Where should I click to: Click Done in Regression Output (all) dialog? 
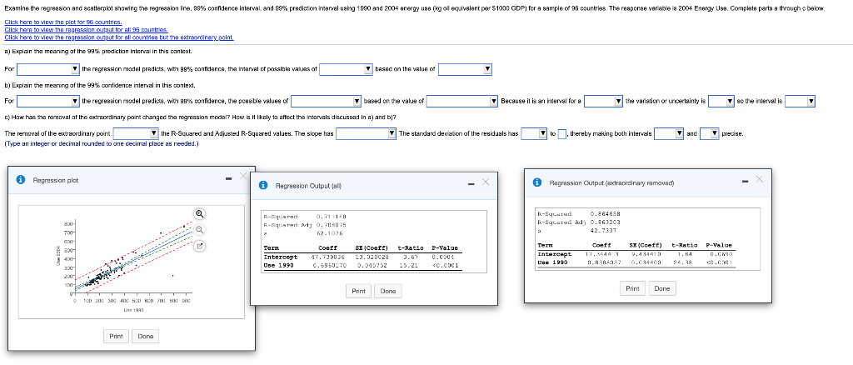click(388, 291)
